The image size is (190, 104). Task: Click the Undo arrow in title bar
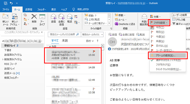coord(11,3)
